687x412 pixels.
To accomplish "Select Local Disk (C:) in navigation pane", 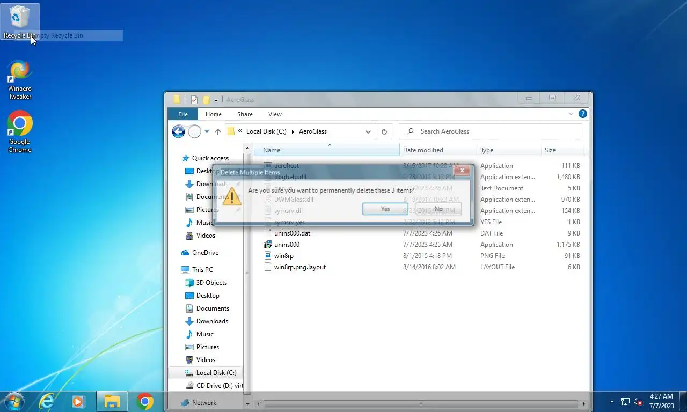I will tap(206, 373).
